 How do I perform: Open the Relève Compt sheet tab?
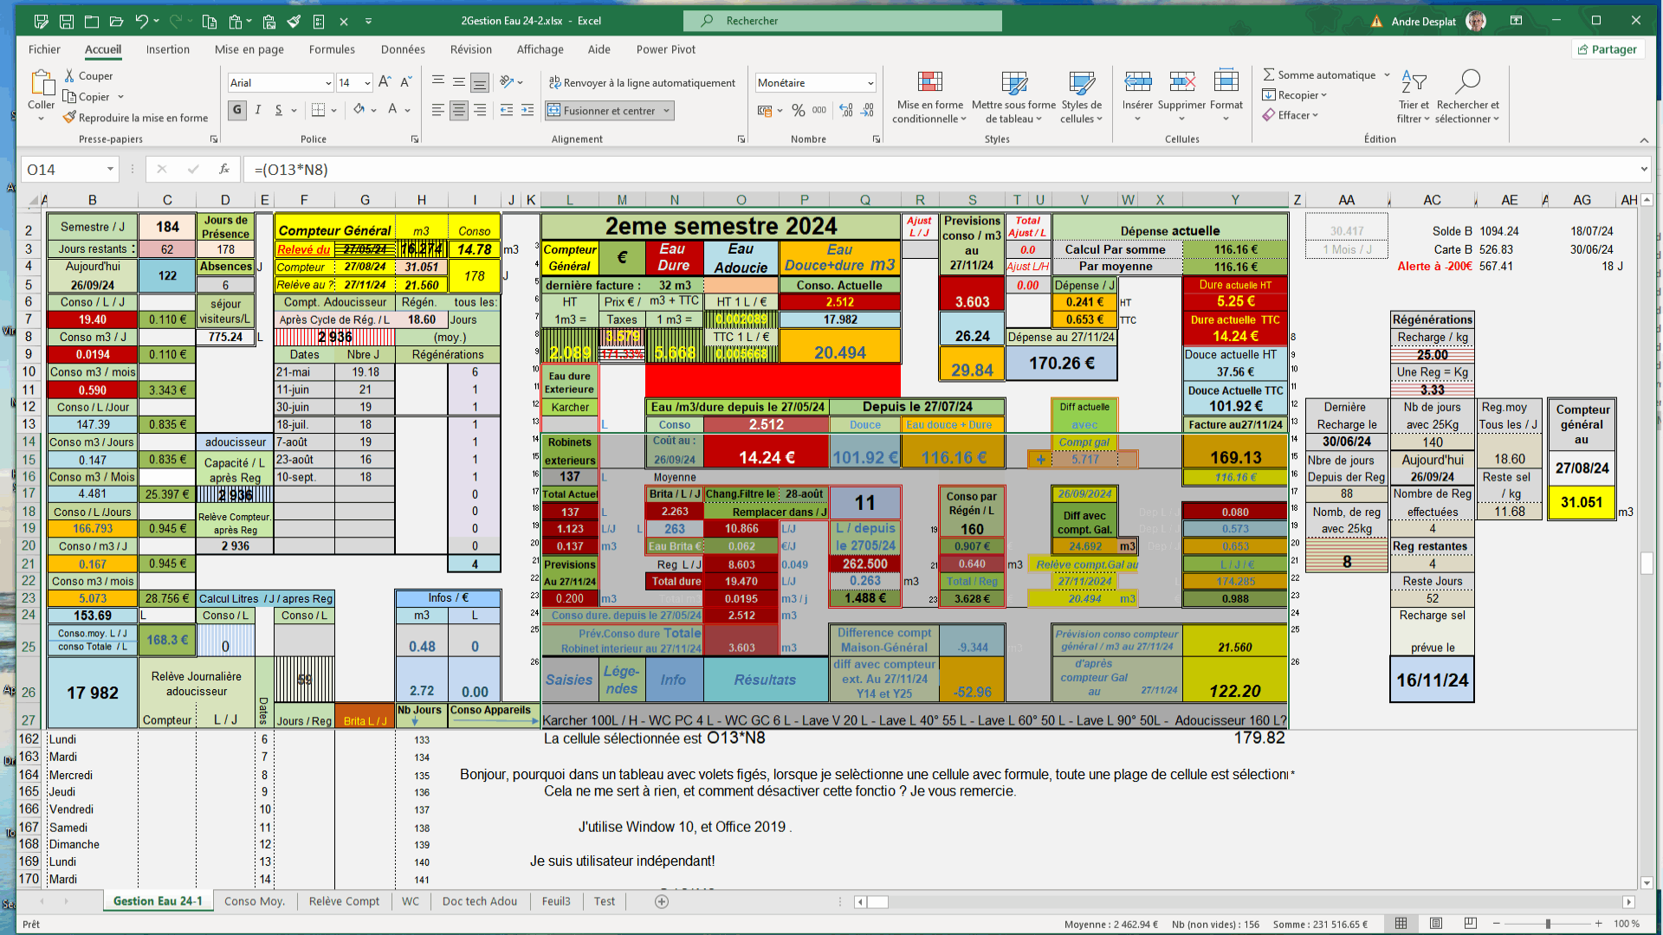[x=344, y=901]
